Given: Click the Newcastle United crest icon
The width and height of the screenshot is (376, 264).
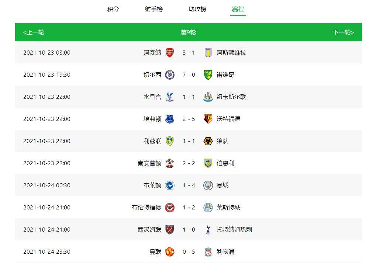Looking at the screenshot, I should tap(208, 97).
